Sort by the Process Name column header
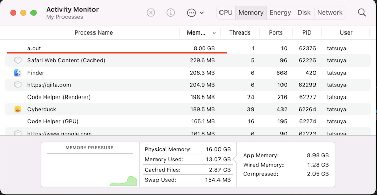 [x=94, y=32]
